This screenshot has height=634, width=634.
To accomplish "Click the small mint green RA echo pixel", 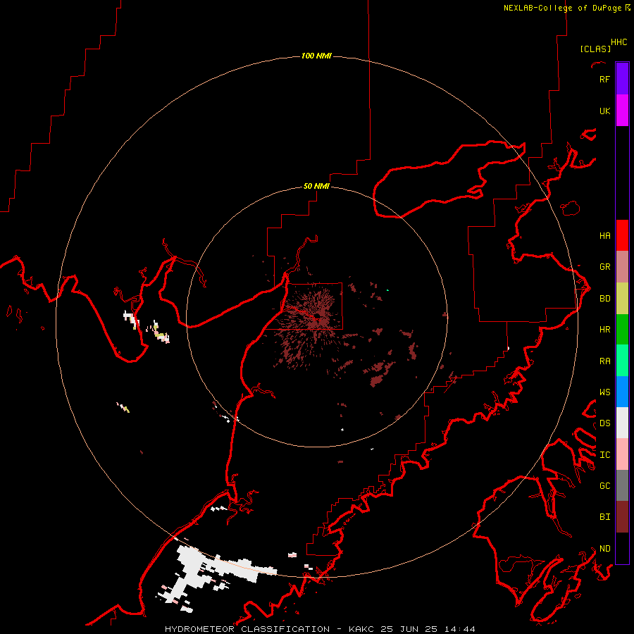I will [x=387, y=290].
